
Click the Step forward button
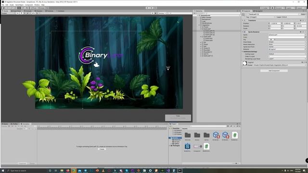[155, 8]
